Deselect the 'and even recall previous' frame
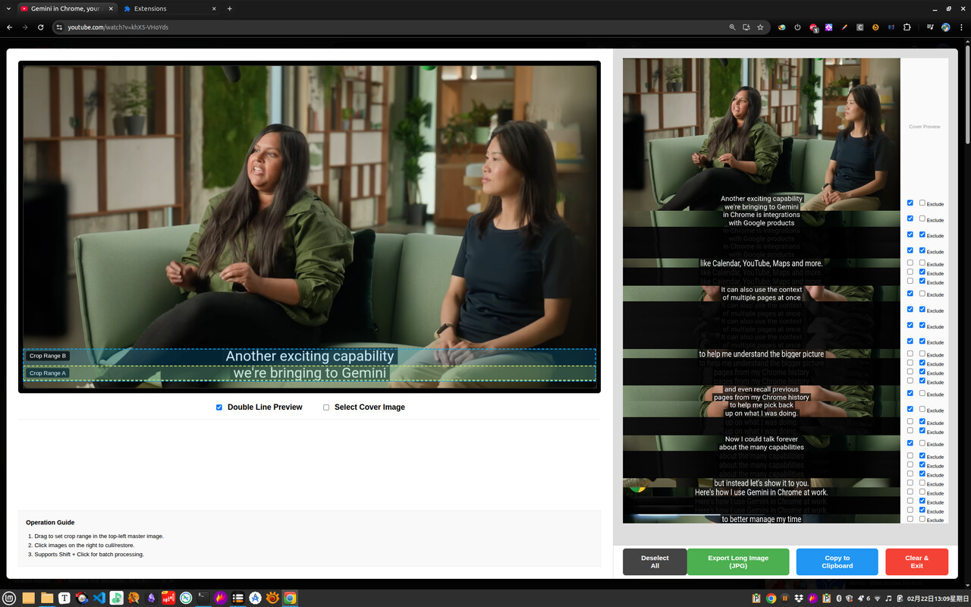The height and width of the screenshot is (607, 971). [x=910, y=393]
